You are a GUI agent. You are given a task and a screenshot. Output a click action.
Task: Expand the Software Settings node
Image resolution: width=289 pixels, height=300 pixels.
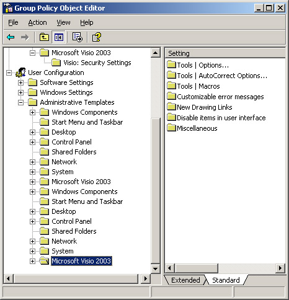click(x=20, y=82)
